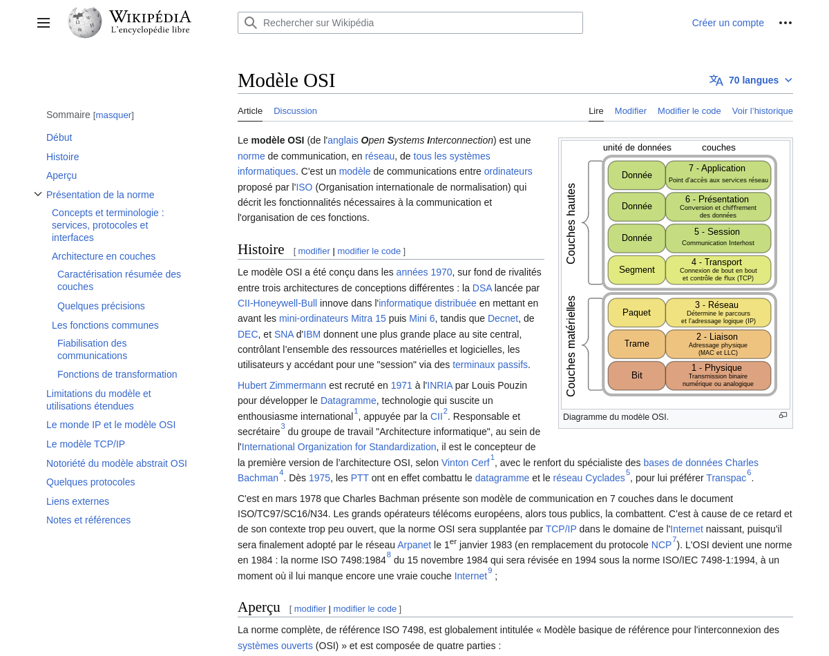
Task: Click the Liens externes contents entry
Action: 77,501
